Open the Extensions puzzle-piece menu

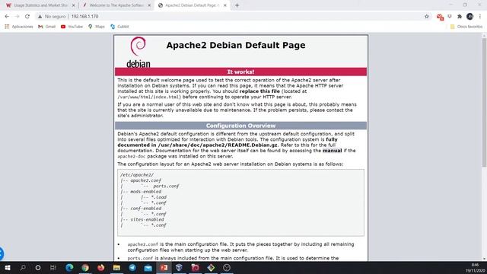tap(460, 17)
